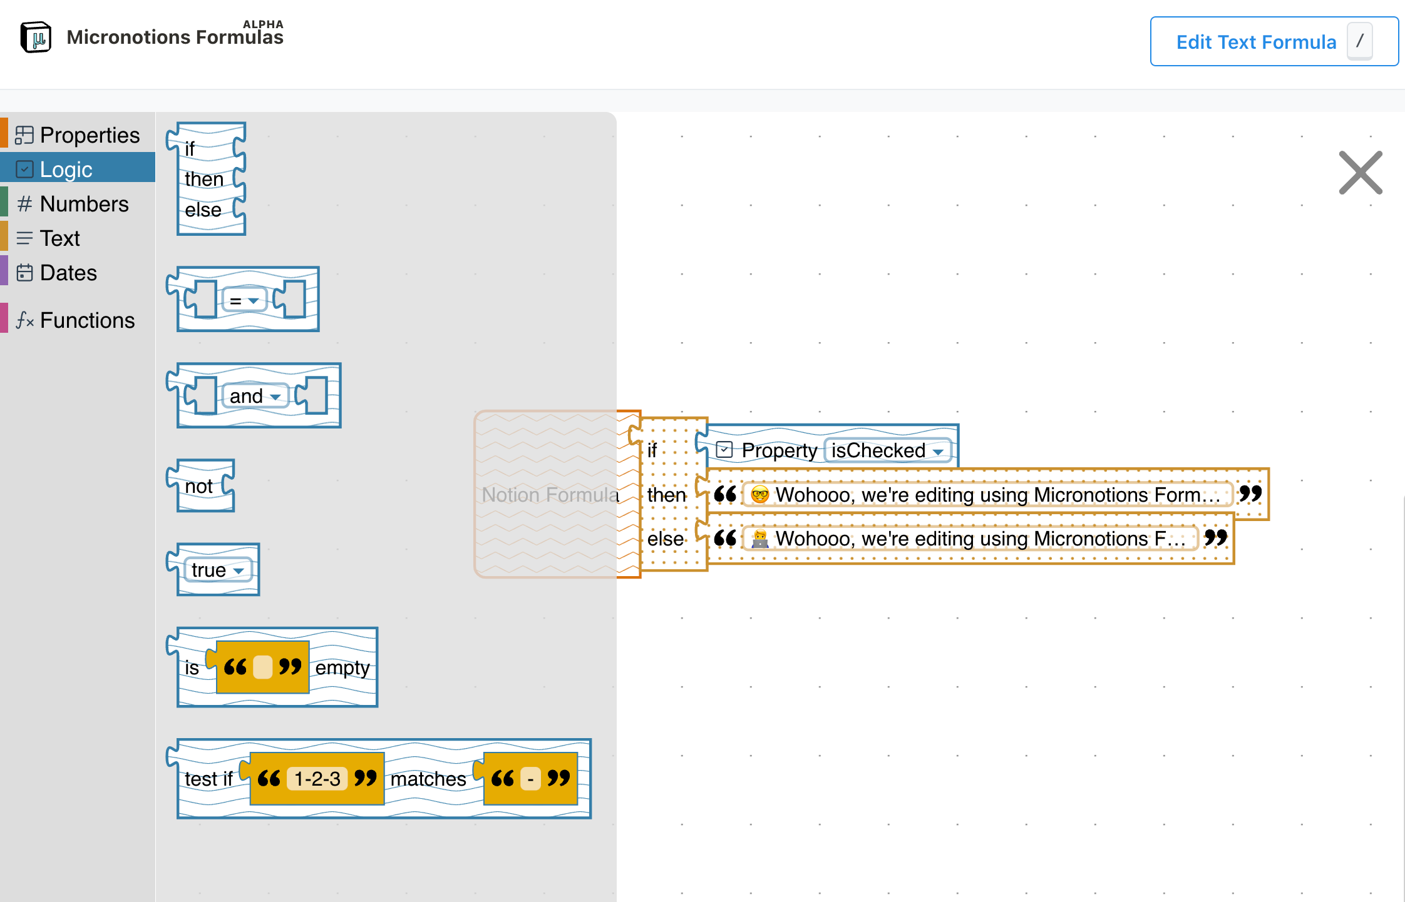The width and height of the screenshot is (1405, 902).
Task: Open the Properties category
Action: coord(78,135)
